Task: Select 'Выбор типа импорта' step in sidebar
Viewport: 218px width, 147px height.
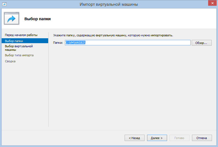Action: [19, 55]
